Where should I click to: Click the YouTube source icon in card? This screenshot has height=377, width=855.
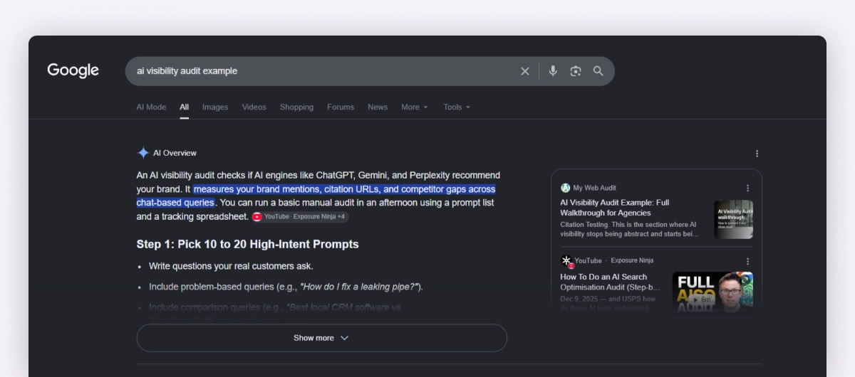coord(566,261)
